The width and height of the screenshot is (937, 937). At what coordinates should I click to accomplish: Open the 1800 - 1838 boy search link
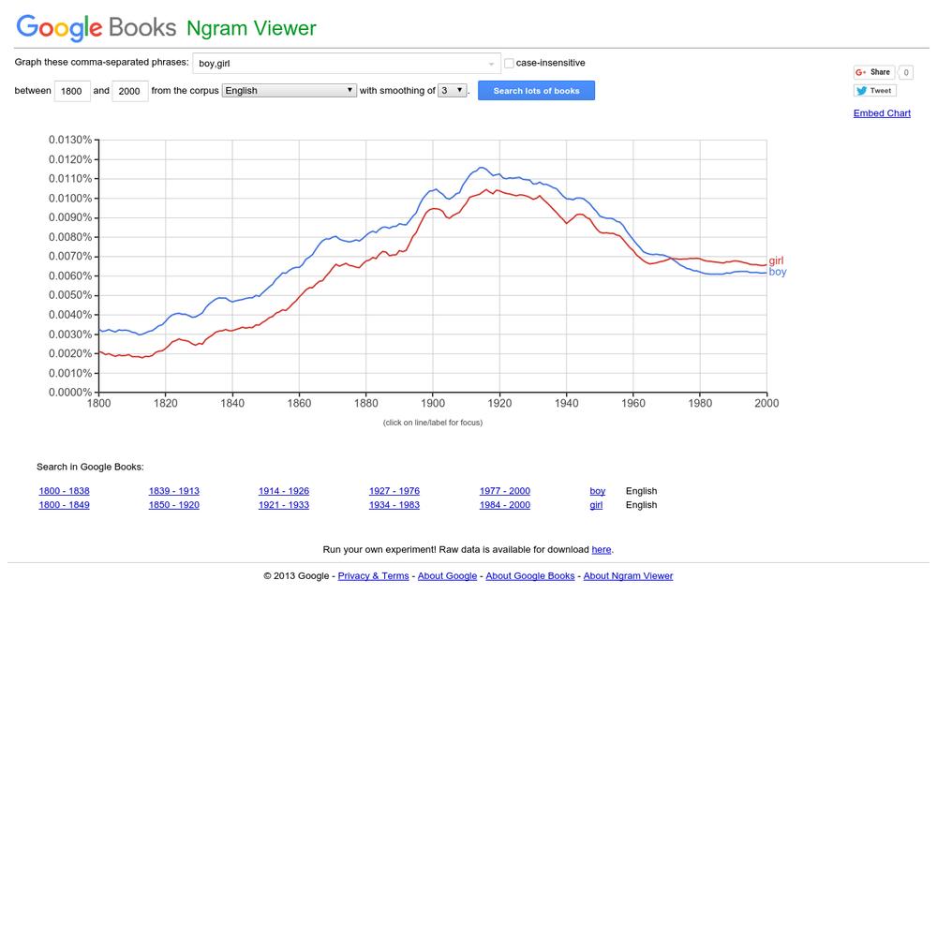pyautogui.click(x=64, y=491)
